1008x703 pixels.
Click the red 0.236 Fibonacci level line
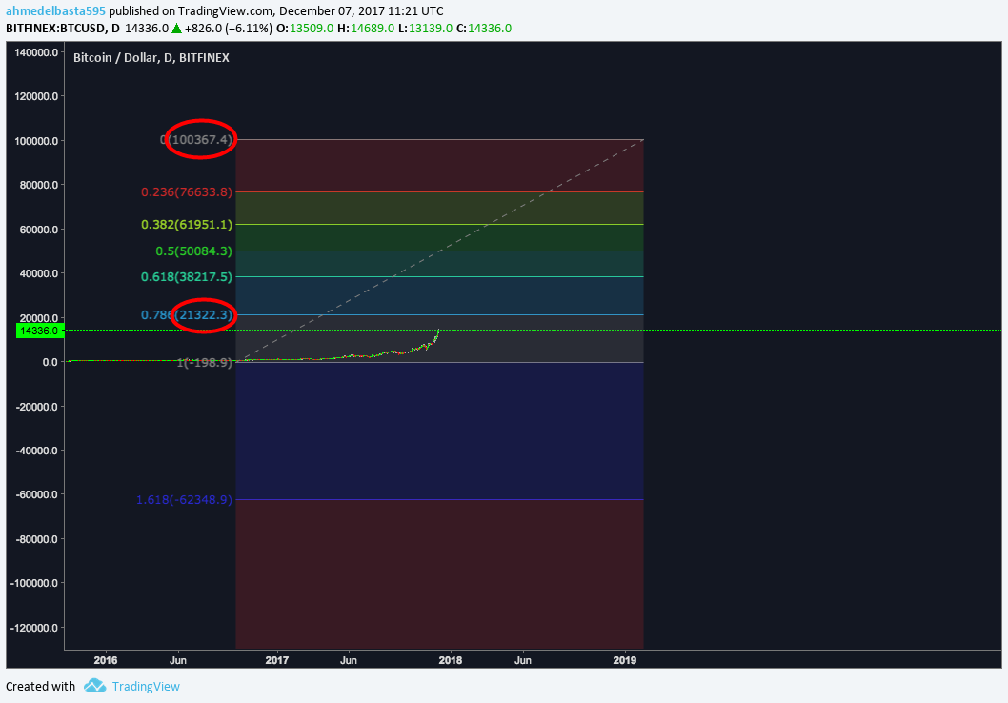pos(440,192)
